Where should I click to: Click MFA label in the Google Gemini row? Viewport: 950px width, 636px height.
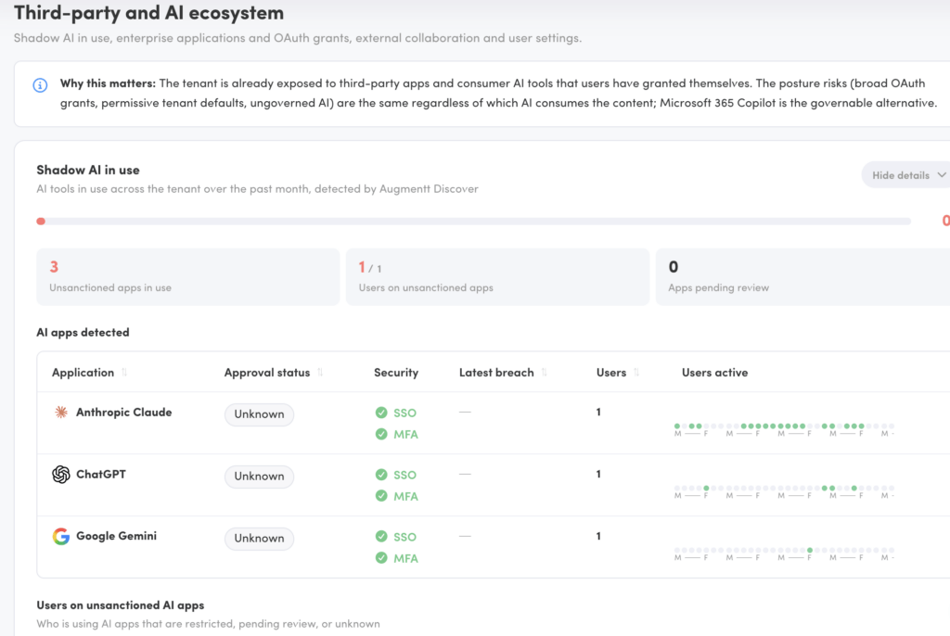406,558
